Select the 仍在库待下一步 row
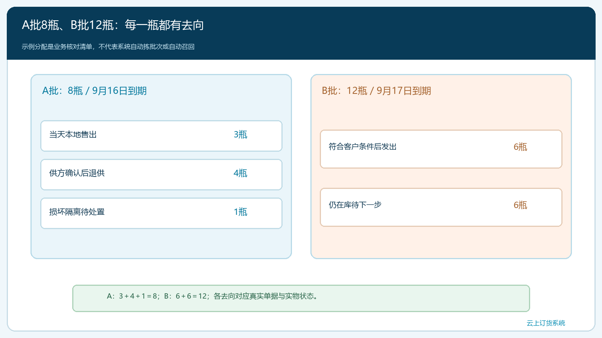 click(441, 207)
